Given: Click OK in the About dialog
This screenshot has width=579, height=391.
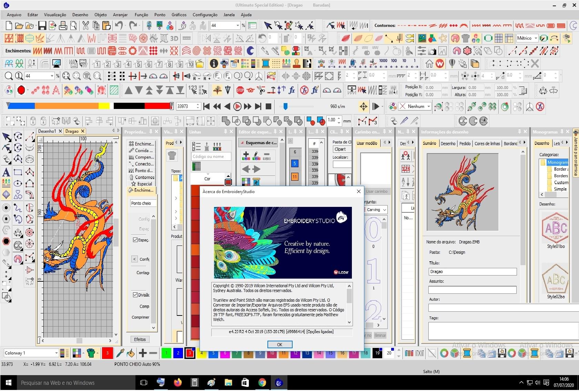Looking at the screenshot, I should 280,344.
